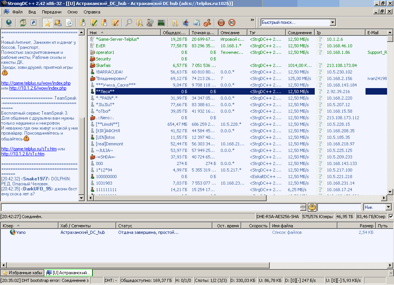Open link http://10.1.2.6/sTs.htm
Viewport: 394px width, 285px height.
[x=23, y=154]
